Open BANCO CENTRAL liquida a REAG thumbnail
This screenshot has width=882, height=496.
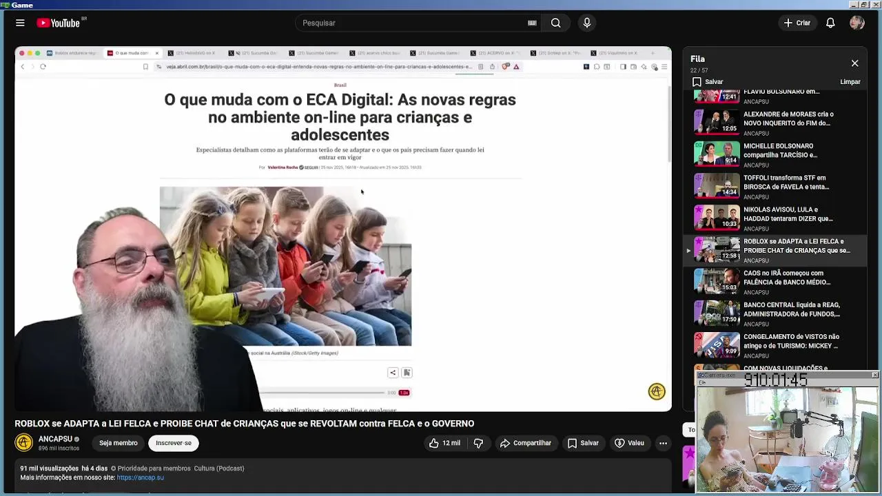[717, 312]
